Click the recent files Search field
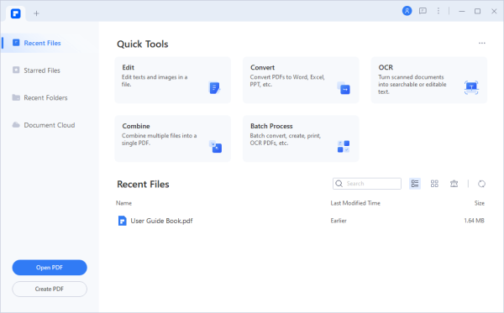Screen dimensions: 504x313 click(x=367, y=184)
